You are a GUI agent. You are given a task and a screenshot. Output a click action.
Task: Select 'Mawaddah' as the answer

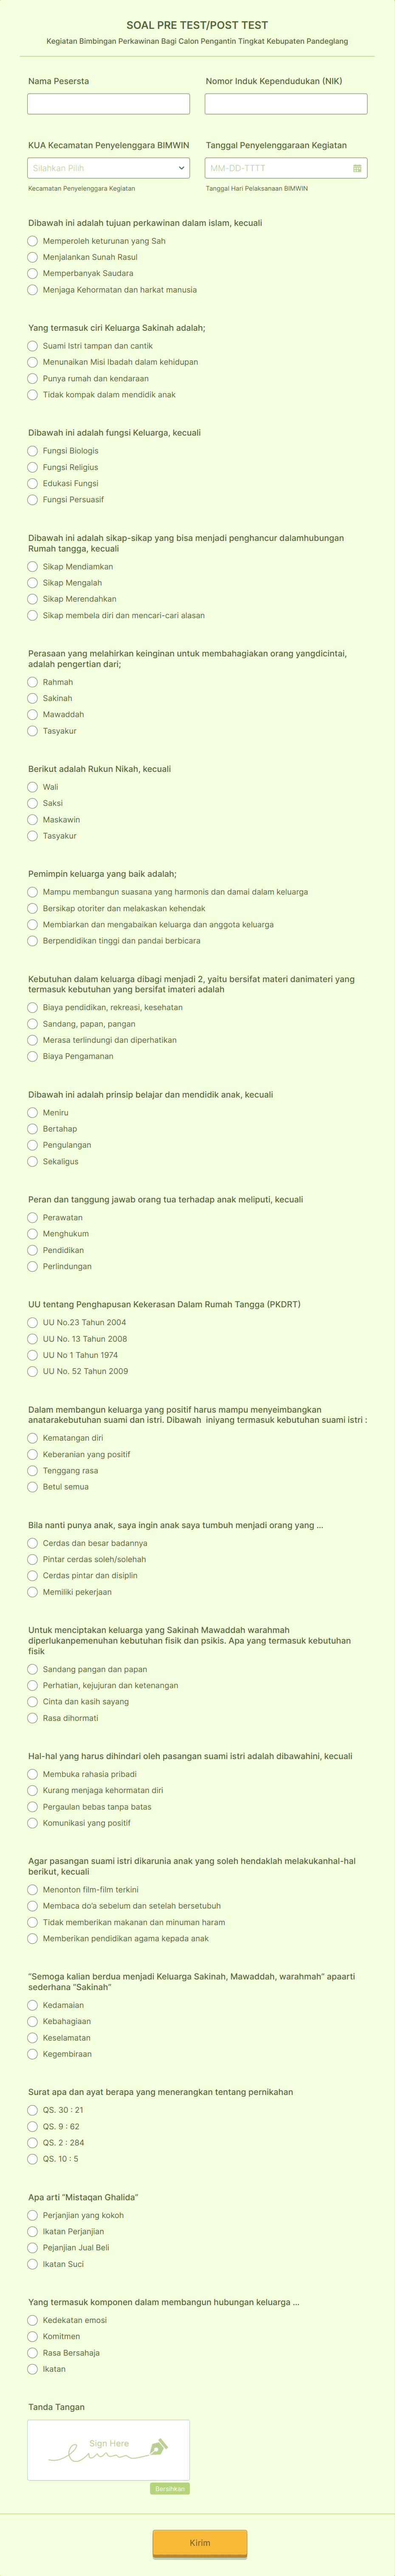click(31, 714)
